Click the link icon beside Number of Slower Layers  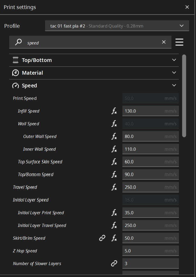(x=114, y=263)
